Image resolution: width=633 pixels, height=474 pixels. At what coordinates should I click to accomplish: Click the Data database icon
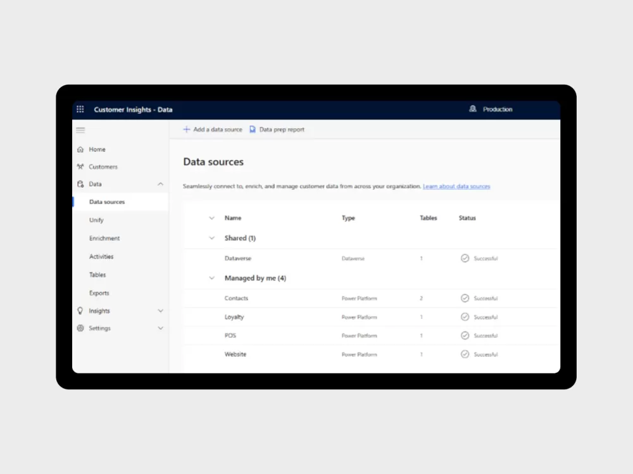80,184
